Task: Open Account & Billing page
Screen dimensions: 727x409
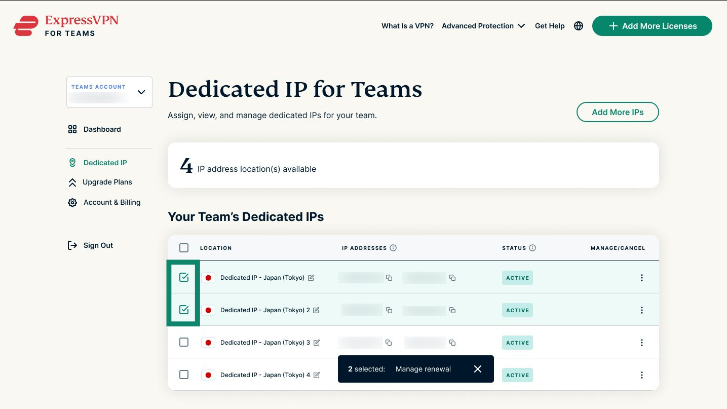Action: (x=112, y=202)
